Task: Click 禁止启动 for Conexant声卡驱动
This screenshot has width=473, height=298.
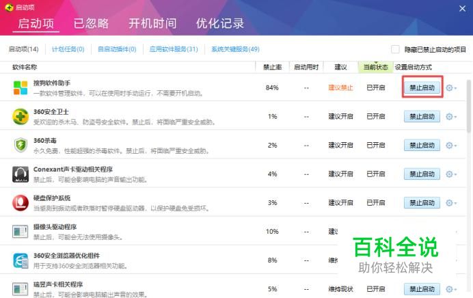Action: (x=422, y=174)
